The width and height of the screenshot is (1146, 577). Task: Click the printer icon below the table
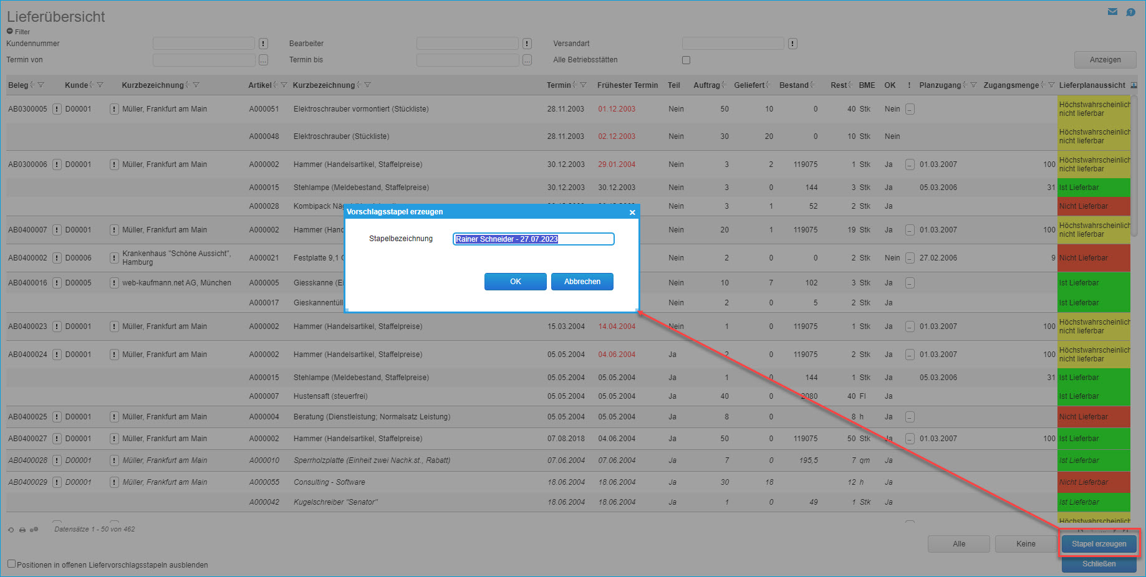22,530
